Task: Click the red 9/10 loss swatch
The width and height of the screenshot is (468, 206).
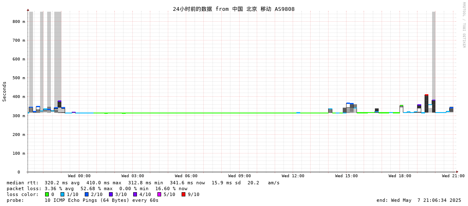Action: point(184,194)
